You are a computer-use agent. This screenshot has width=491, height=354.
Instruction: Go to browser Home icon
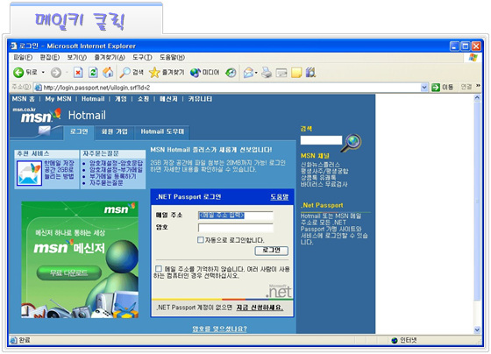108,73
